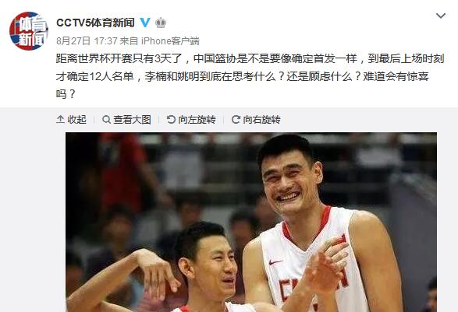Rotate the photo right with 向右旋转
The height and width of the screenshot is (312, 458).
coord(256,120)
